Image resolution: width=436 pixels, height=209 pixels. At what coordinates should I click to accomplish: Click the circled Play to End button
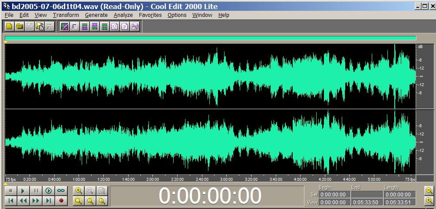49,191
